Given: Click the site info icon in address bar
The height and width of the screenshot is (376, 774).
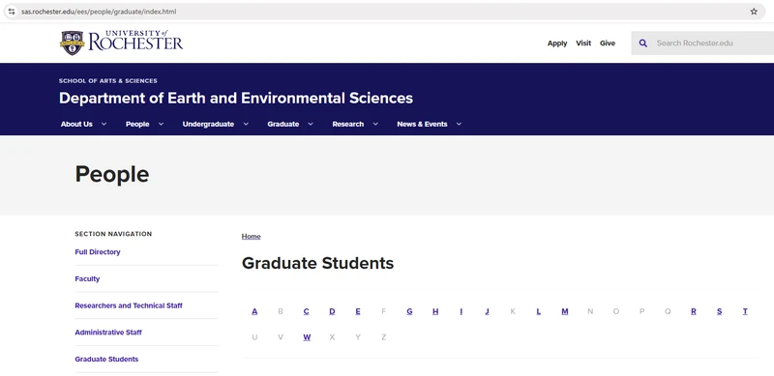Looking at the screenshot, I should coord(12,12).
